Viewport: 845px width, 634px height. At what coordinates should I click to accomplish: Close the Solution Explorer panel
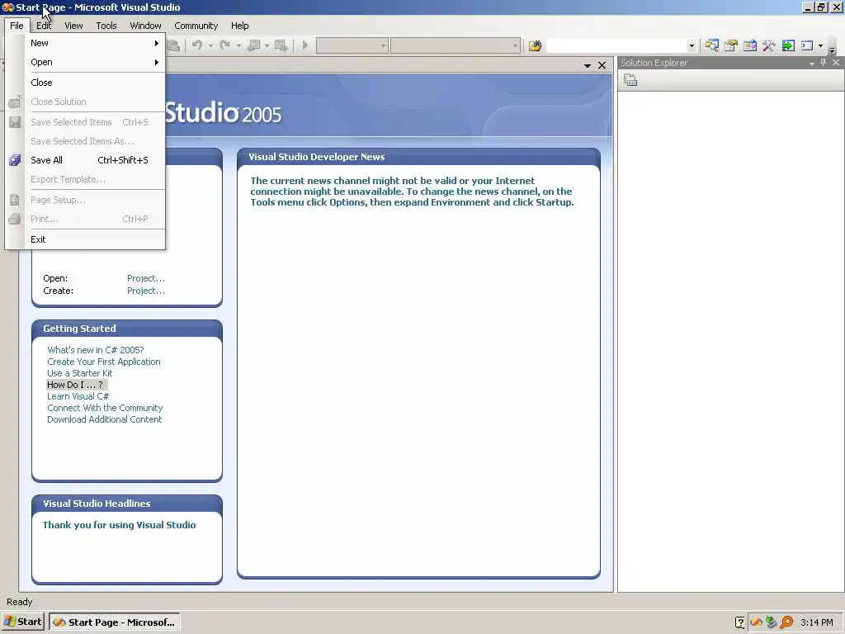[836, 63]
